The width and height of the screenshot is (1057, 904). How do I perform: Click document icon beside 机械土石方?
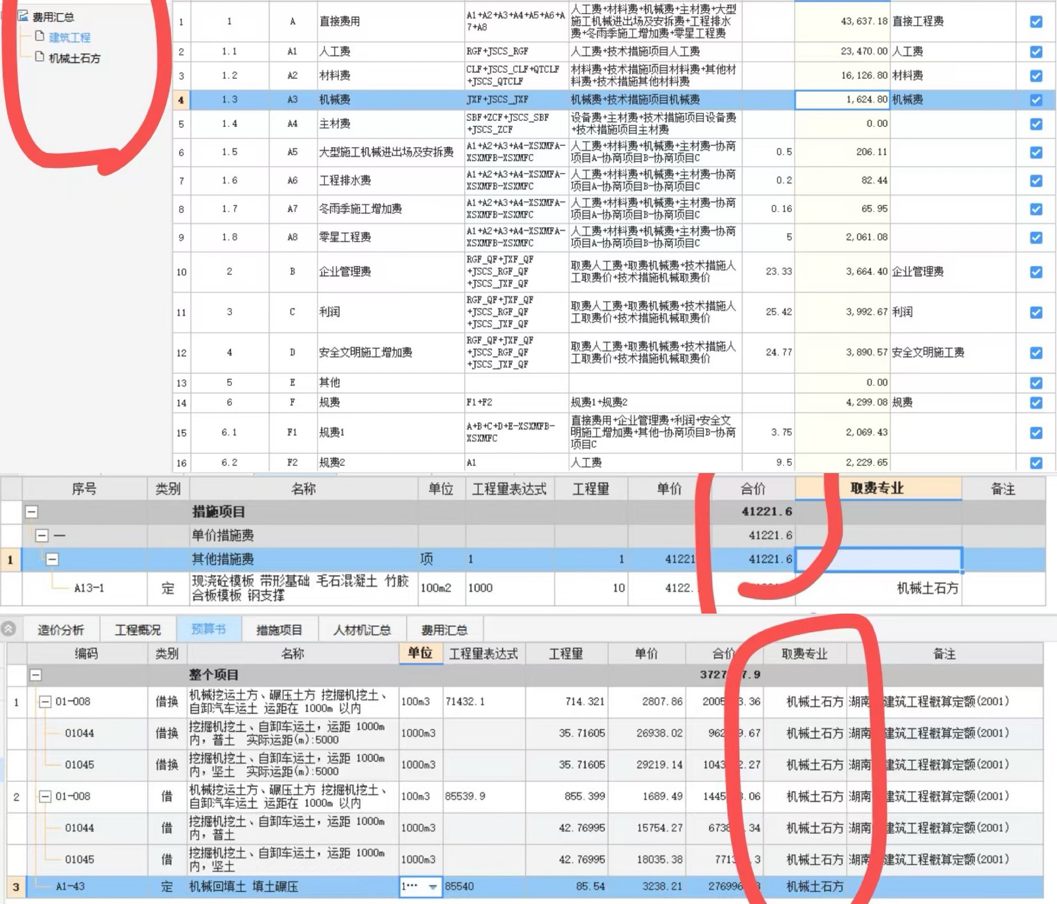tap(40, 57)
